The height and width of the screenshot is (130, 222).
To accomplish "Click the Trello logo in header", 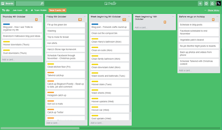I will [110, 3].
